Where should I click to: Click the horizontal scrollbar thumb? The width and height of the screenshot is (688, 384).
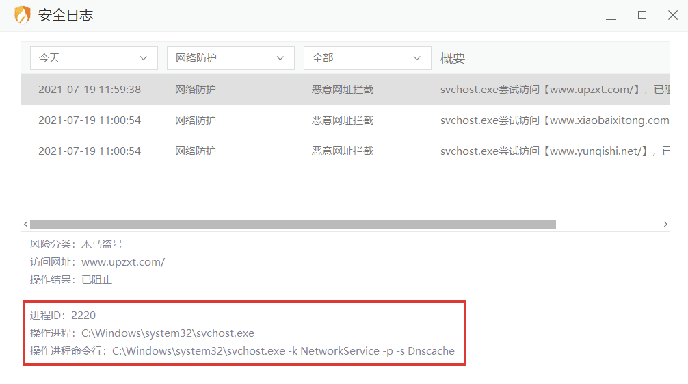[x=293, y=224]
